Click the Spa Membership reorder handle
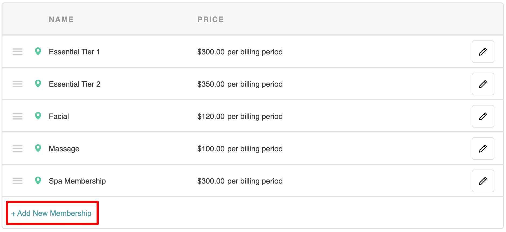 tap(18, 181)
